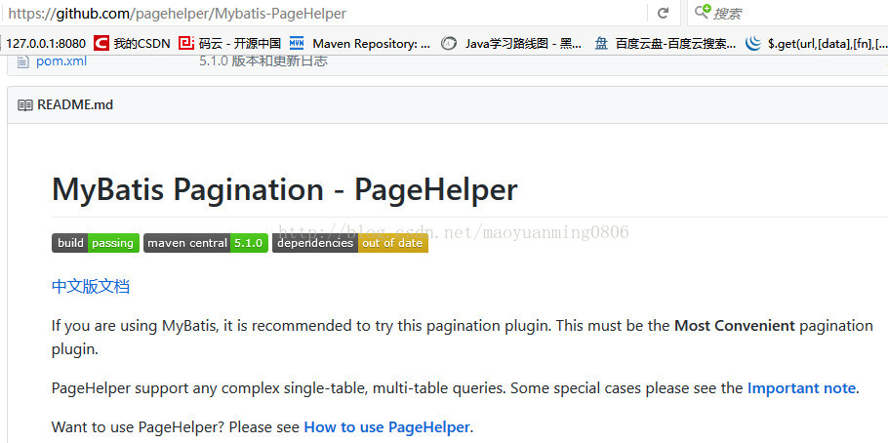Click the 码云 bookmark favicon
The height and width of the screenshot is (443, 888).
pyautogui.click(x=185, y=43)
